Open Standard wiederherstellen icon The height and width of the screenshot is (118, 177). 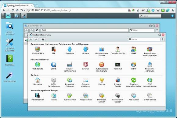click(134, 82)
